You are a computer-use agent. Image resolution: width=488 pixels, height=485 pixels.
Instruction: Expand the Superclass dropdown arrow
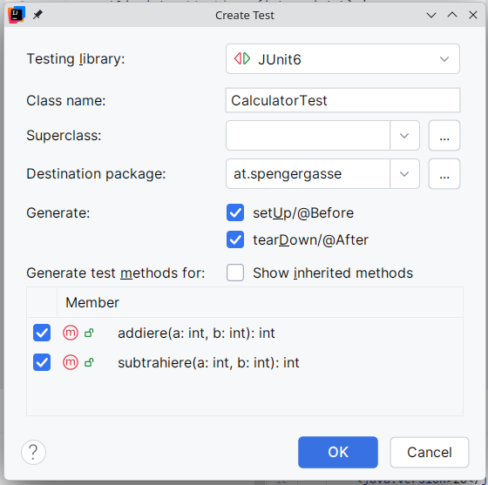pyautogui.click(x=404, y=136)
